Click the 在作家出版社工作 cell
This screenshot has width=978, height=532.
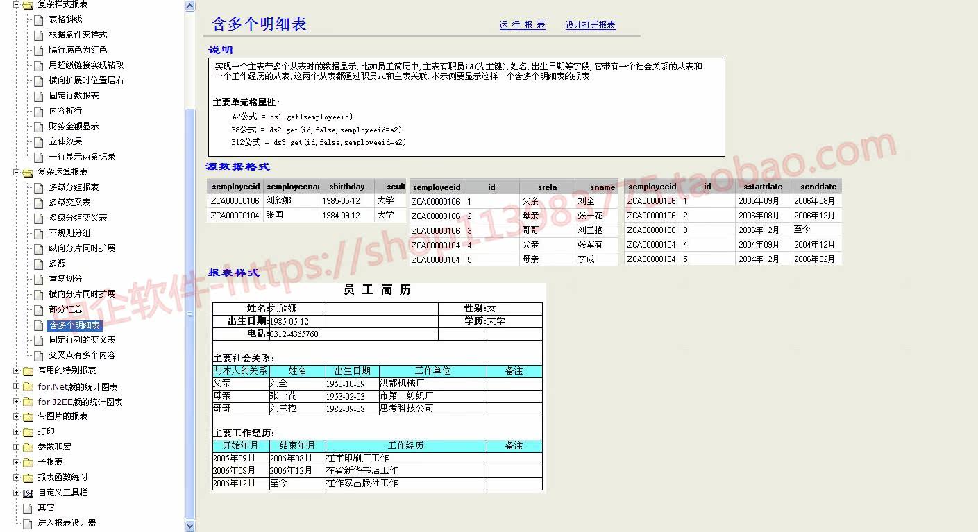(406, 483)
